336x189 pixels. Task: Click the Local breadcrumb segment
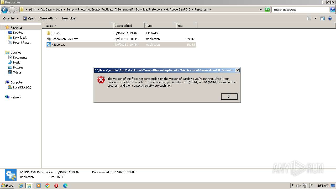click(59, 9)
